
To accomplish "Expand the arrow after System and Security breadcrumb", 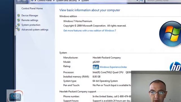I will (79, 1).
